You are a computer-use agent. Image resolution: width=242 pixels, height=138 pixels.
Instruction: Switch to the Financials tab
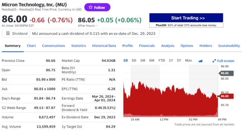147,46
